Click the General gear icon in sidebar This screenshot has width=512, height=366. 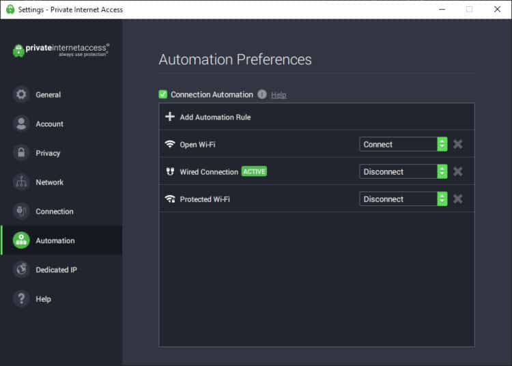21,95
